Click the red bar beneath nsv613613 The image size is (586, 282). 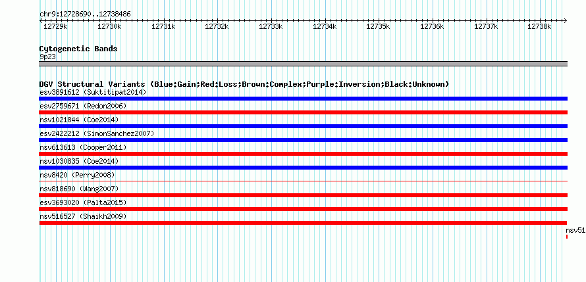303,154
